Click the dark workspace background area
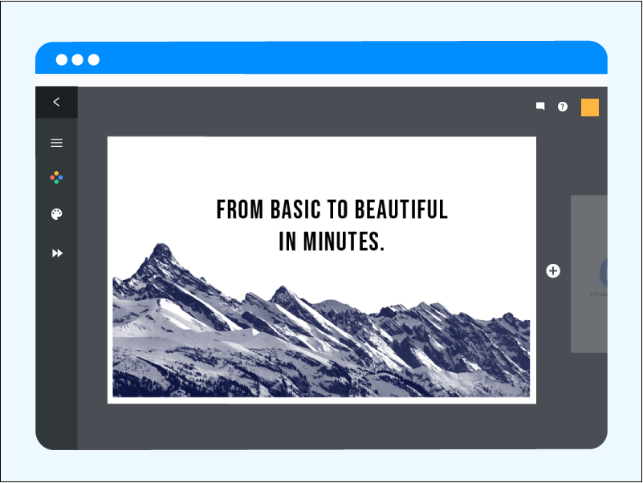Image resolution: width=643 pixels, height=483 pixels. tap(321, 425)
